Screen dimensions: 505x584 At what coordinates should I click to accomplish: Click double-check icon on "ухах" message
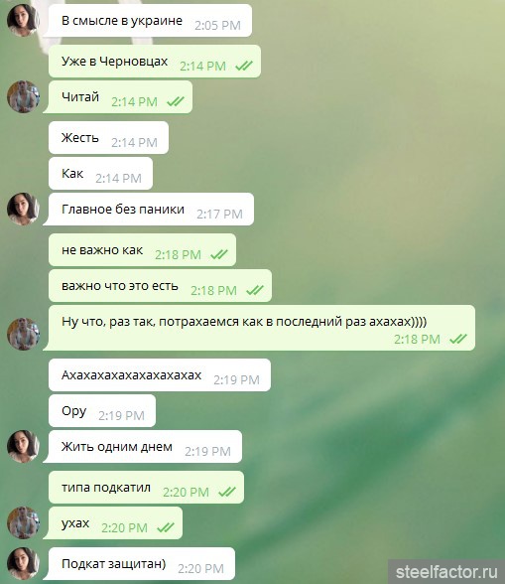pos(166,527)
